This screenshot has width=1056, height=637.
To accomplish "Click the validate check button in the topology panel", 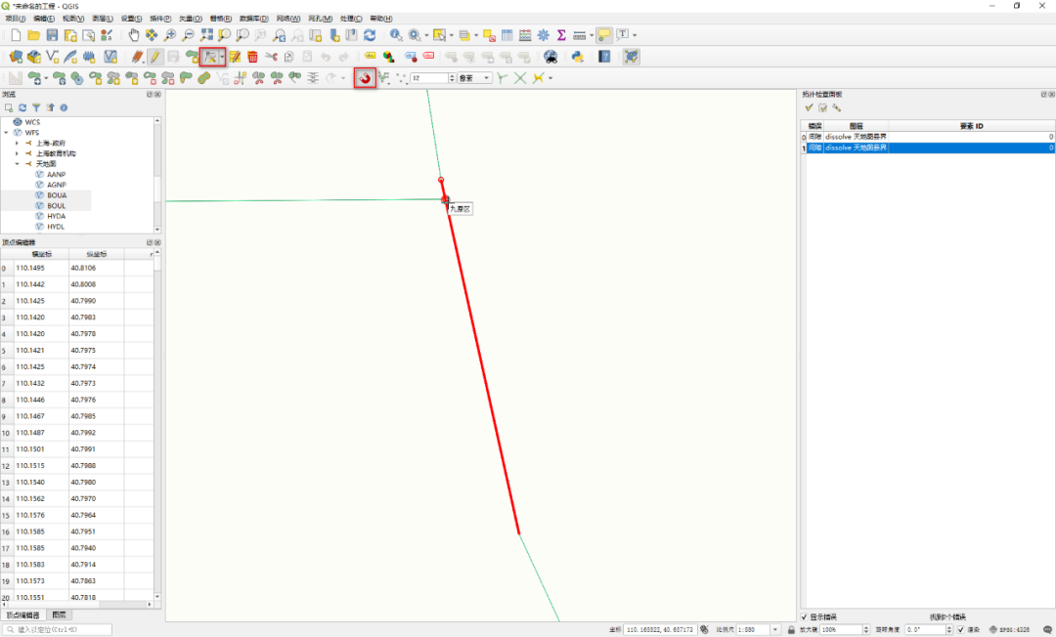I will pos(809,106).
